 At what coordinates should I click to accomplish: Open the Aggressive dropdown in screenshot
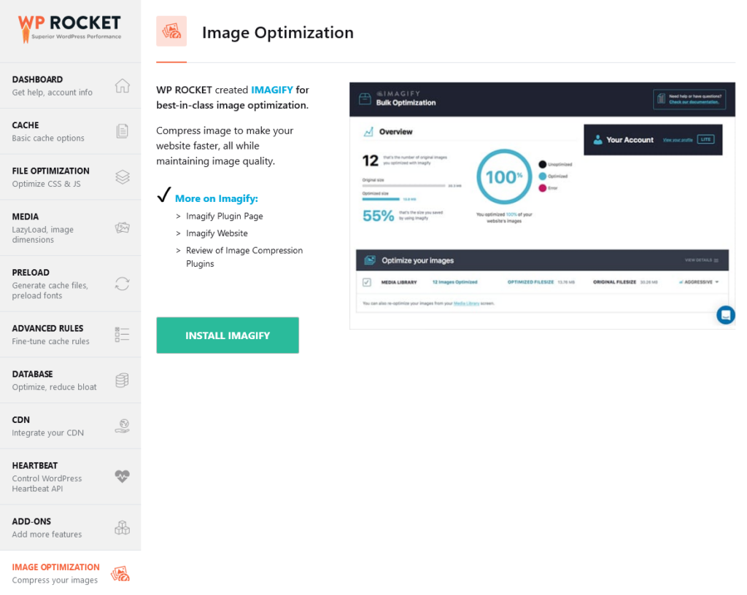(x=699, y=282)
